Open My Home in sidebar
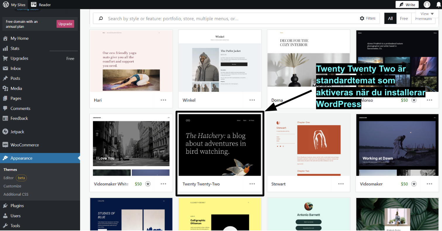The image size is (442, 231). tap(20, 38)
